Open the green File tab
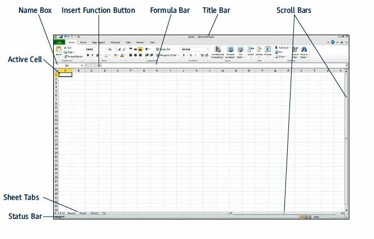This screenshot has width=374, height=239. 59,42
